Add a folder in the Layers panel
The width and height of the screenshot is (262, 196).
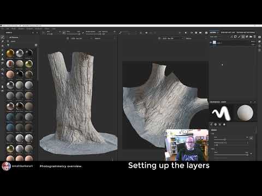click(251, 37)
